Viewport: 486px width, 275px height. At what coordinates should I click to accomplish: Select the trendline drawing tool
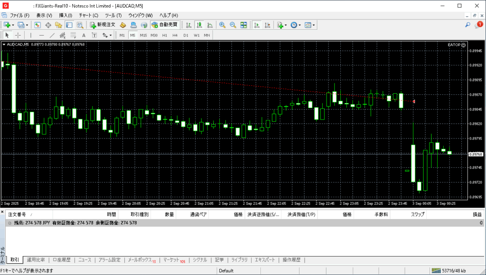[52, 35]
